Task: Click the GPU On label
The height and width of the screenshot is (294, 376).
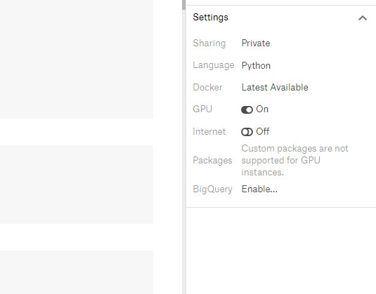Action: tap(262, 109)
